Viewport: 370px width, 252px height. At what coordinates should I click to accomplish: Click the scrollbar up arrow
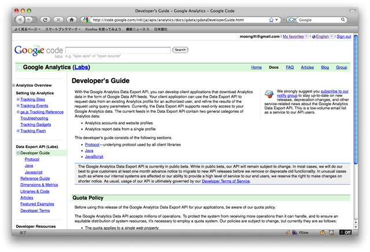[356, 223]
